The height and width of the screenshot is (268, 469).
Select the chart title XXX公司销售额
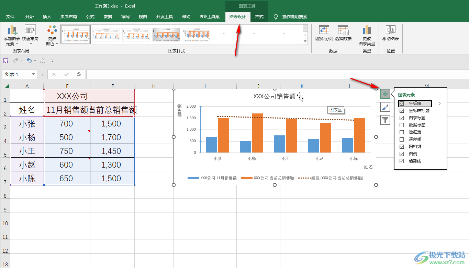(x=275, y=97)
